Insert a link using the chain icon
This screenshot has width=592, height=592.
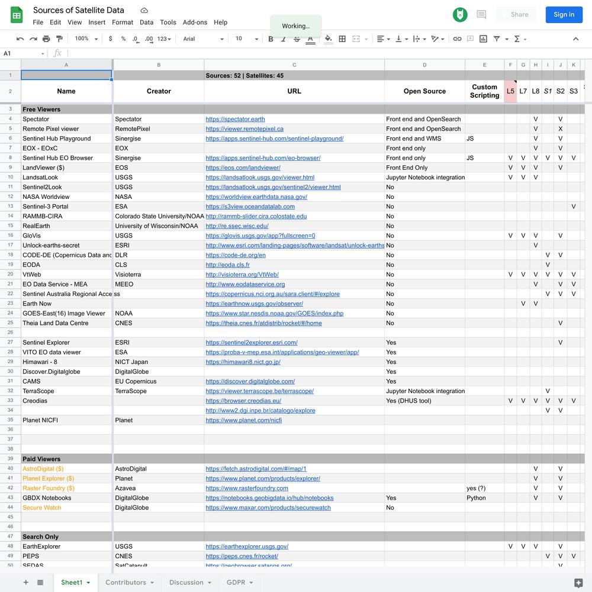coord(457,39)
